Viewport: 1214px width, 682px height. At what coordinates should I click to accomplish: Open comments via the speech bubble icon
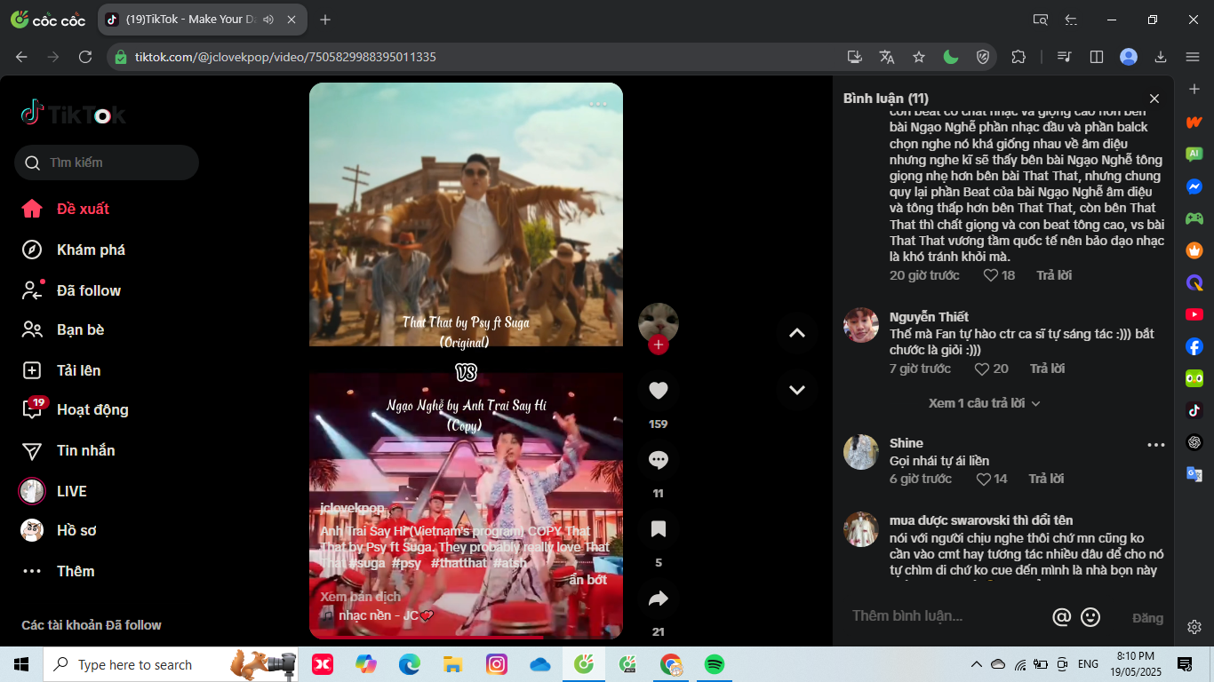(658, 460)
